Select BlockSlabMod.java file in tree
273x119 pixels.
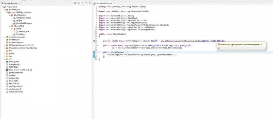(24, 23)
